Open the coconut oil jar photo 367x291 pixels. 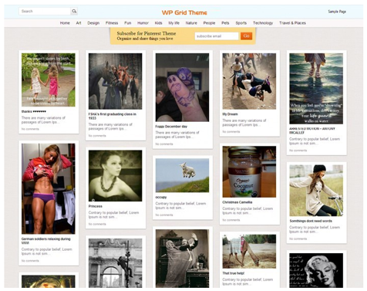pos(249,171)
